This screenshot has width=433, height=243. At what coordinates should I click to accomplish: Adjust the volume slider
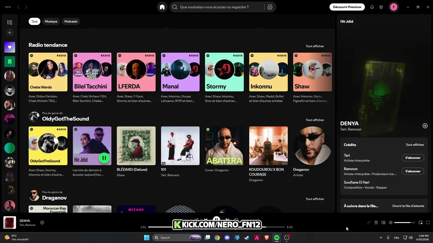tap(405, 222)
